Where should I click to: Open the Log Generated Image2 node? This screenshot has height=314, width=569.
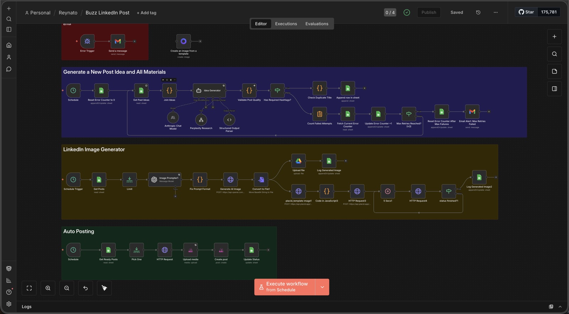pos(479,177)
